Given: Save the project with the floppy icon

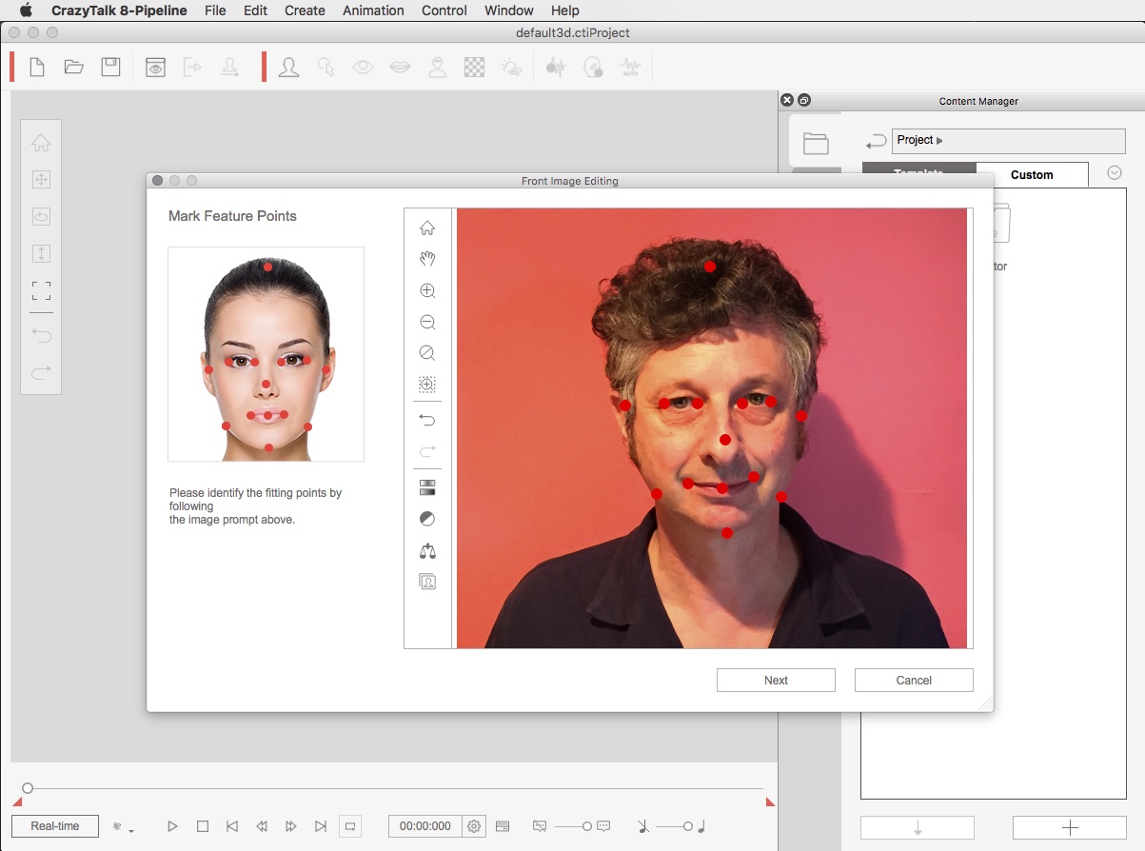Looking at the screenshot, I should (x=110, y=67).
